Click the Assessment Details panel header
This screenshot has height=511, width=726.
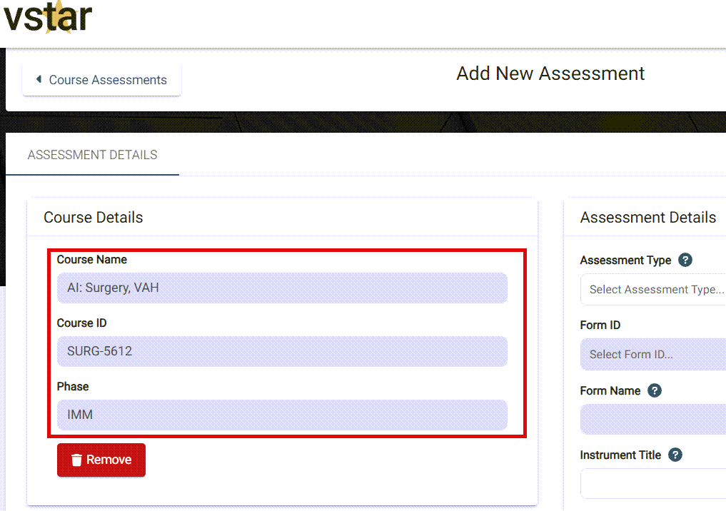click(647, 218)
